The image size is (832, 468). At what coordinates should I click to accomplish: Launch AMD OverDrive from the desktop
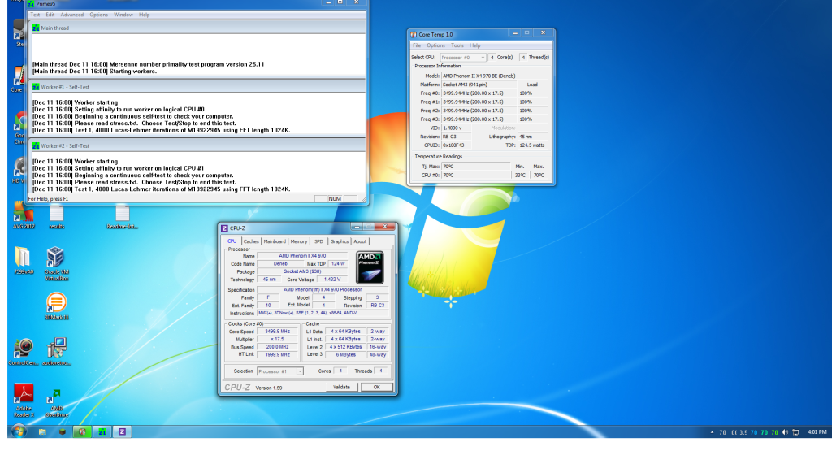pyautogui.click(x=56, y=403)
